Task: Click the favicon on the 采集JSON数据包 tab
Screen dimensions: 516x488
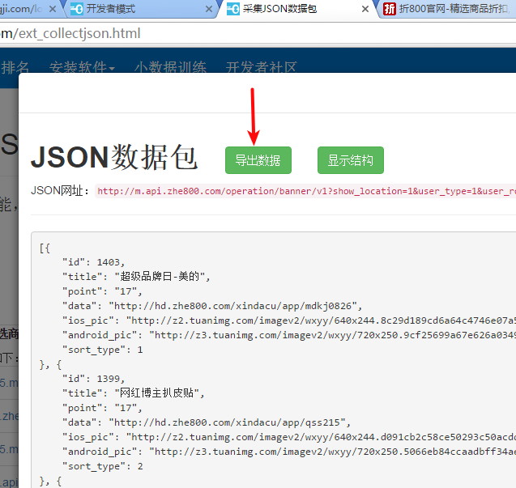Action: (x=233, y=10)
